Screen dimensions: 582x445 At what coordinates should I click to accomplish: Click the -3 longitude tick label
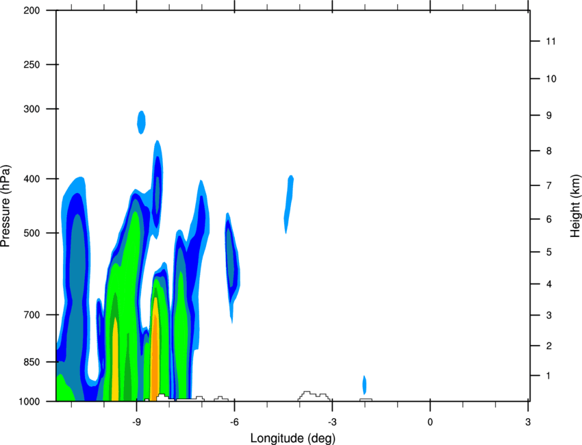tap(332, 422)
